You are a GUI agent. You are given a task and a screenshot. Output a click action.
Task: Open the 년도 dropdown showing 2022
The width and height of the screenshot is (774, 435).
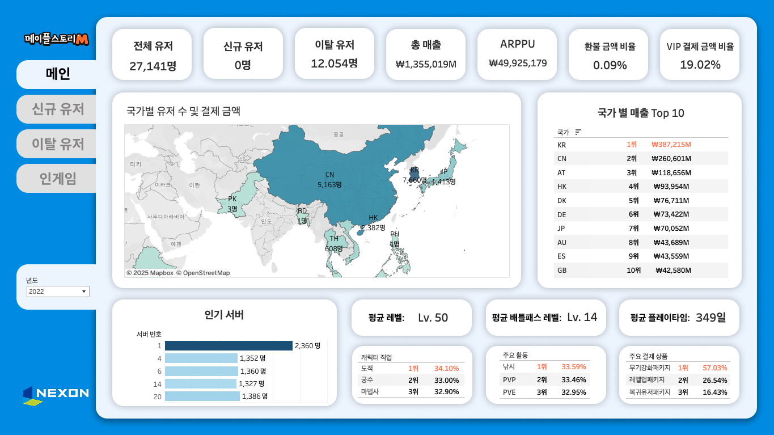click(x=58, y=291)
